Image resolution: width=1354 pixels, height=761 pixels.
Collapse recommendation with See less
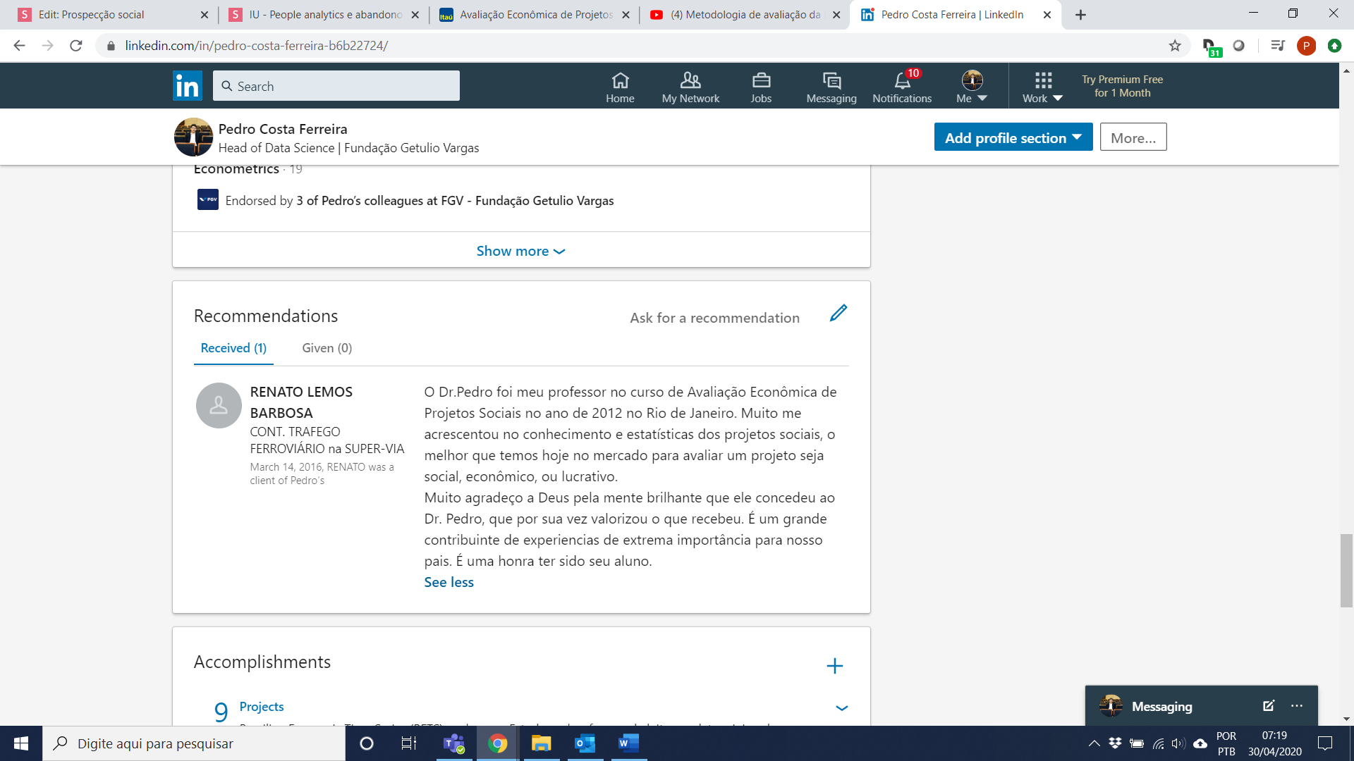pos(449,582)
